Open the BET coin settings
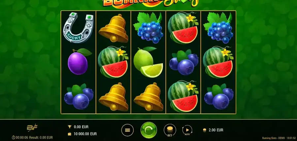 (x=170, y=130)
